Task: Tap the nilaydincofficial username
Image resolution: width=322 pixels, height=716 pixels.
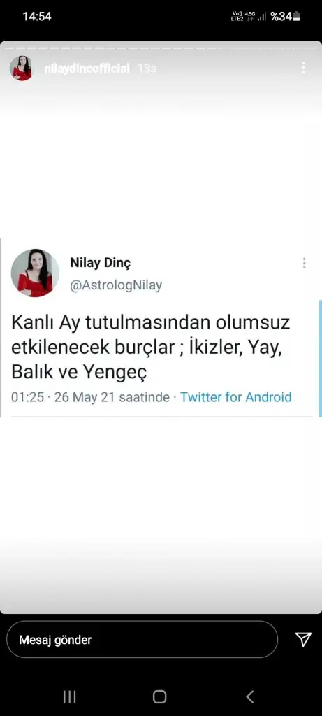Action: click(x=87, y=69)
